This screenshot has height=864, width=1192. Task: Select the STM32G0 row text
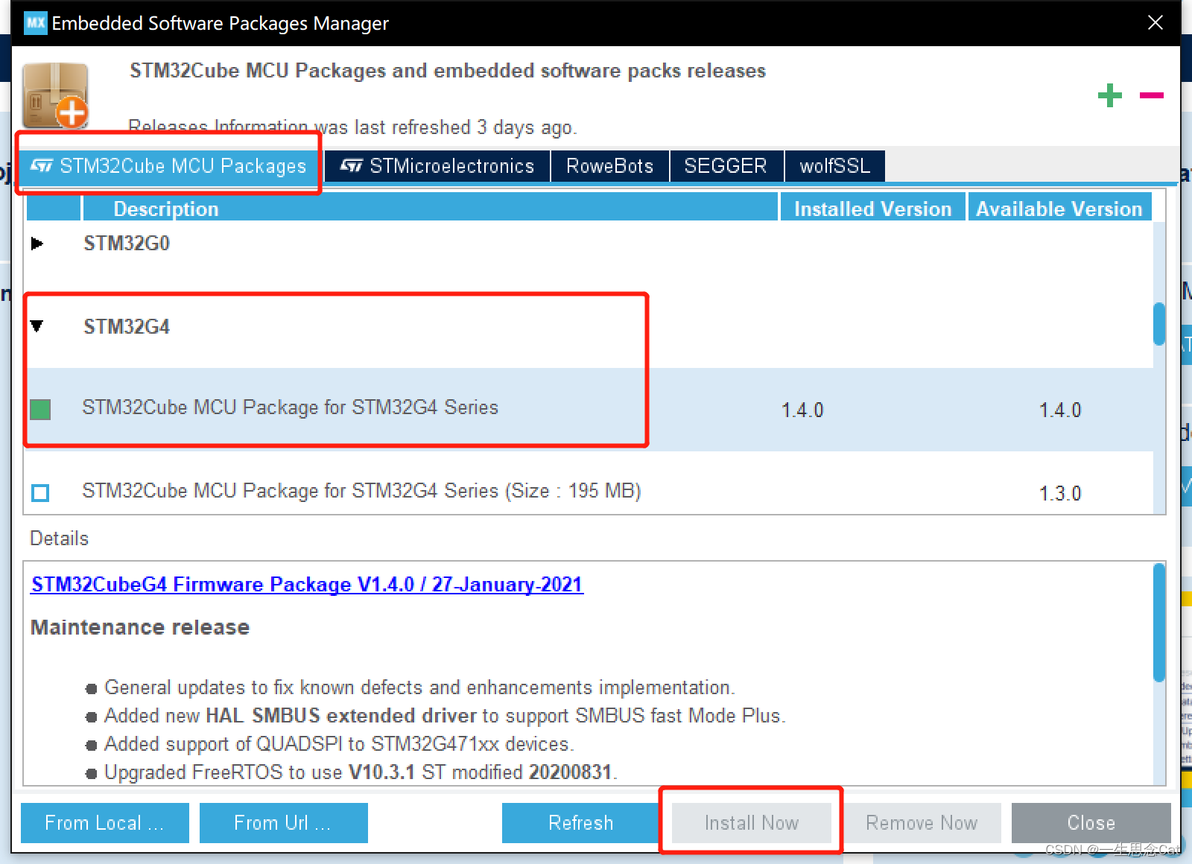[x=127, y=244]
